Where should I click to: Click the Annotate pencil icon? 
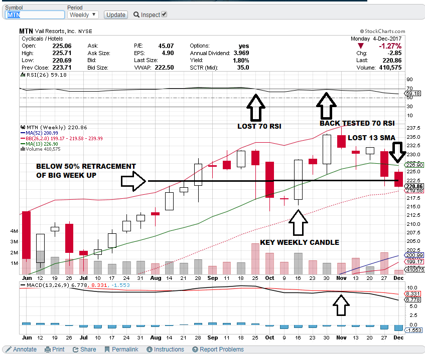[9, 349]
